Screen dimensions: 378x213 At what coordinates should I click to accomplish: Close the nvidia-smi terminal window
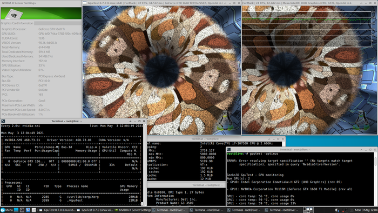point(144,121)
